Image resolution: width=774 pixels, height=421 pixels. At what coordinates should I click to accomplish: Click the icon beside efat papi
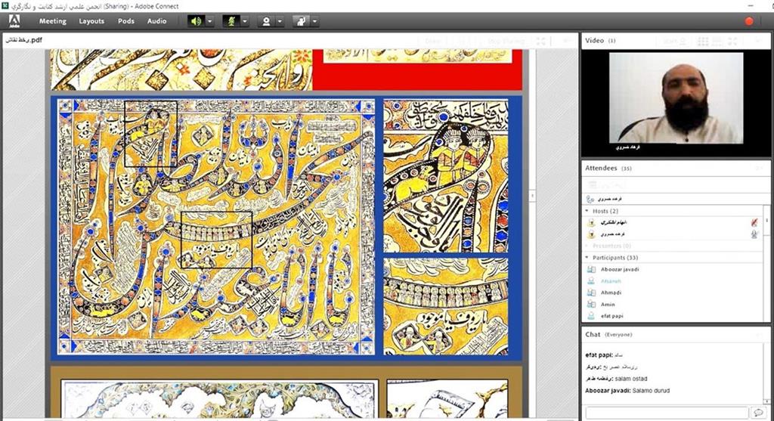(591, 316)
